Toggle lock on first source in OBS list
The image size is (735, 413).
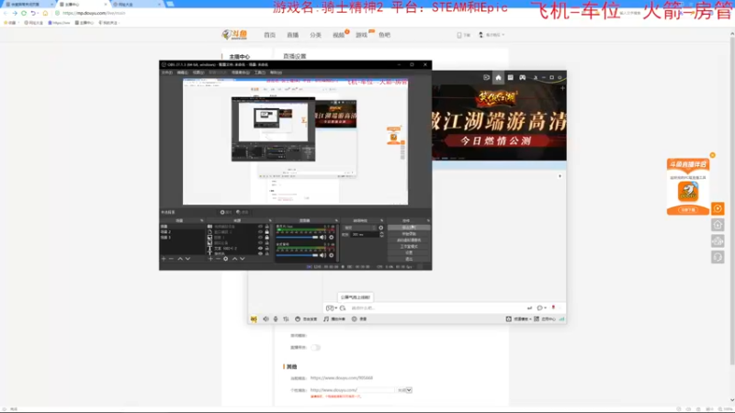click(x=266, y=227)
